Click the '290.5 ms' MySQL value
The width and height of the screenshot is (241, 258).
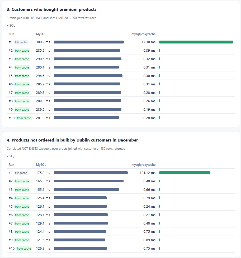click(43, 59)
